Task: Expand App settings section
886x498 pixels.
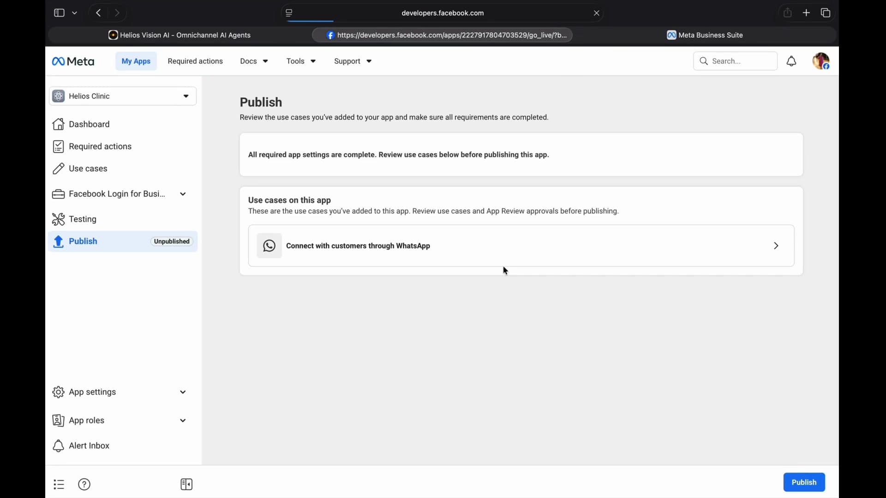Action: [183, 392]
